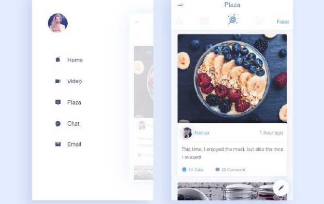The height and width of the screenshot is (204, 324).
Task: Click the Email envelope icon
Action: (58, 144)
